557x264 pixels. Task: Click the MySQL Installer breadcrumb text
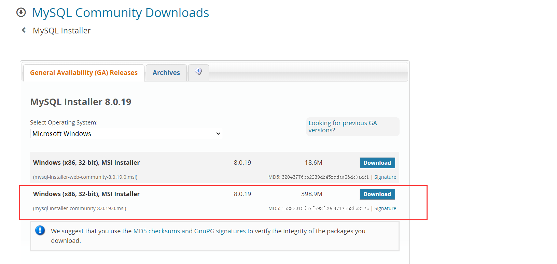tap(62, 31)
